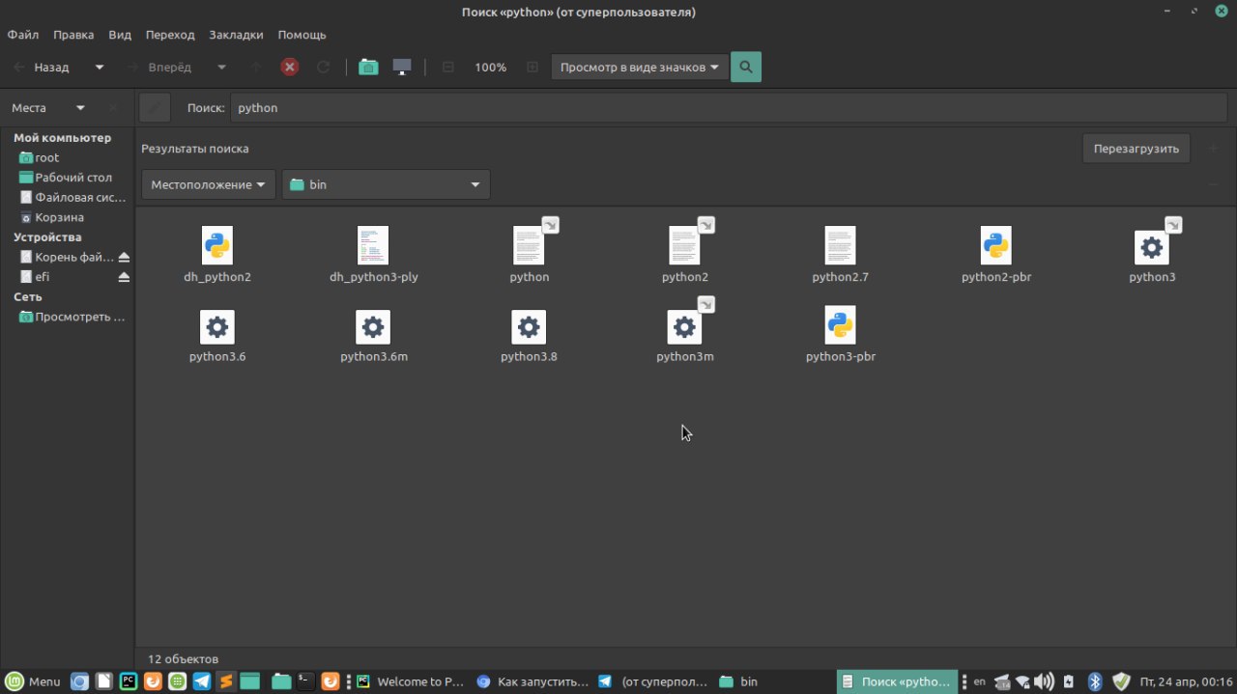Open the Закладки menu
This screenshot has width=1237, height=694.
point(236,35)
